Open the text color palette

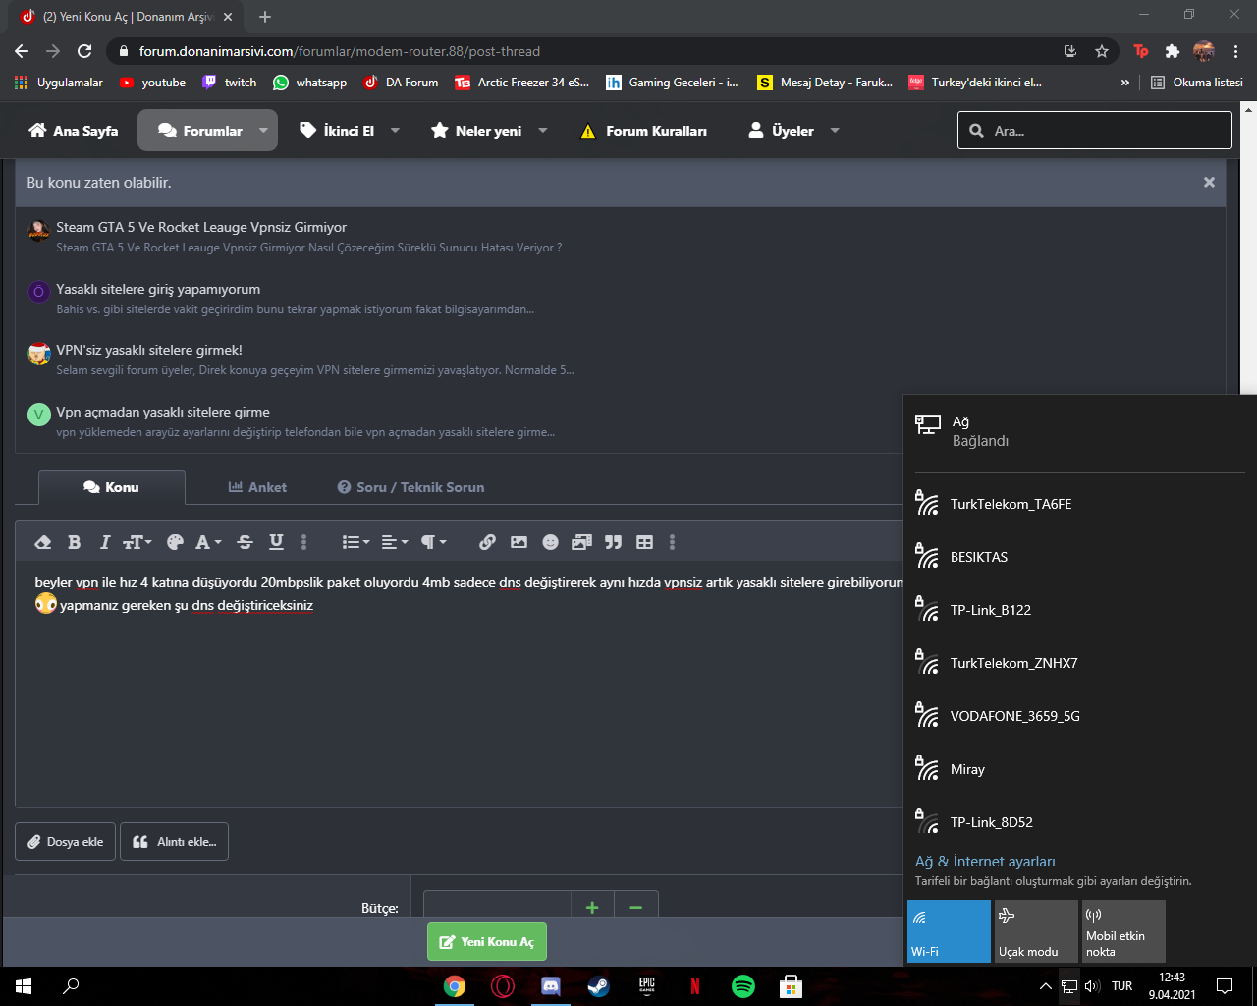tap(175, 542)
